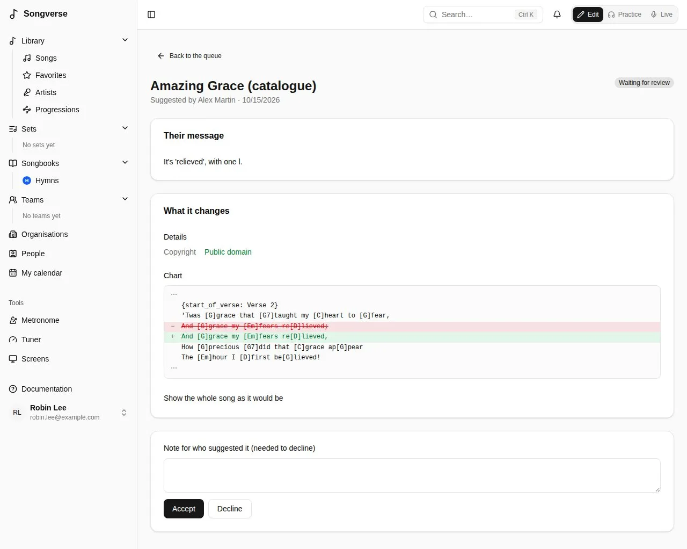Go back to the queue
Screen dimensions: 687x549
(x=189, y=56)
